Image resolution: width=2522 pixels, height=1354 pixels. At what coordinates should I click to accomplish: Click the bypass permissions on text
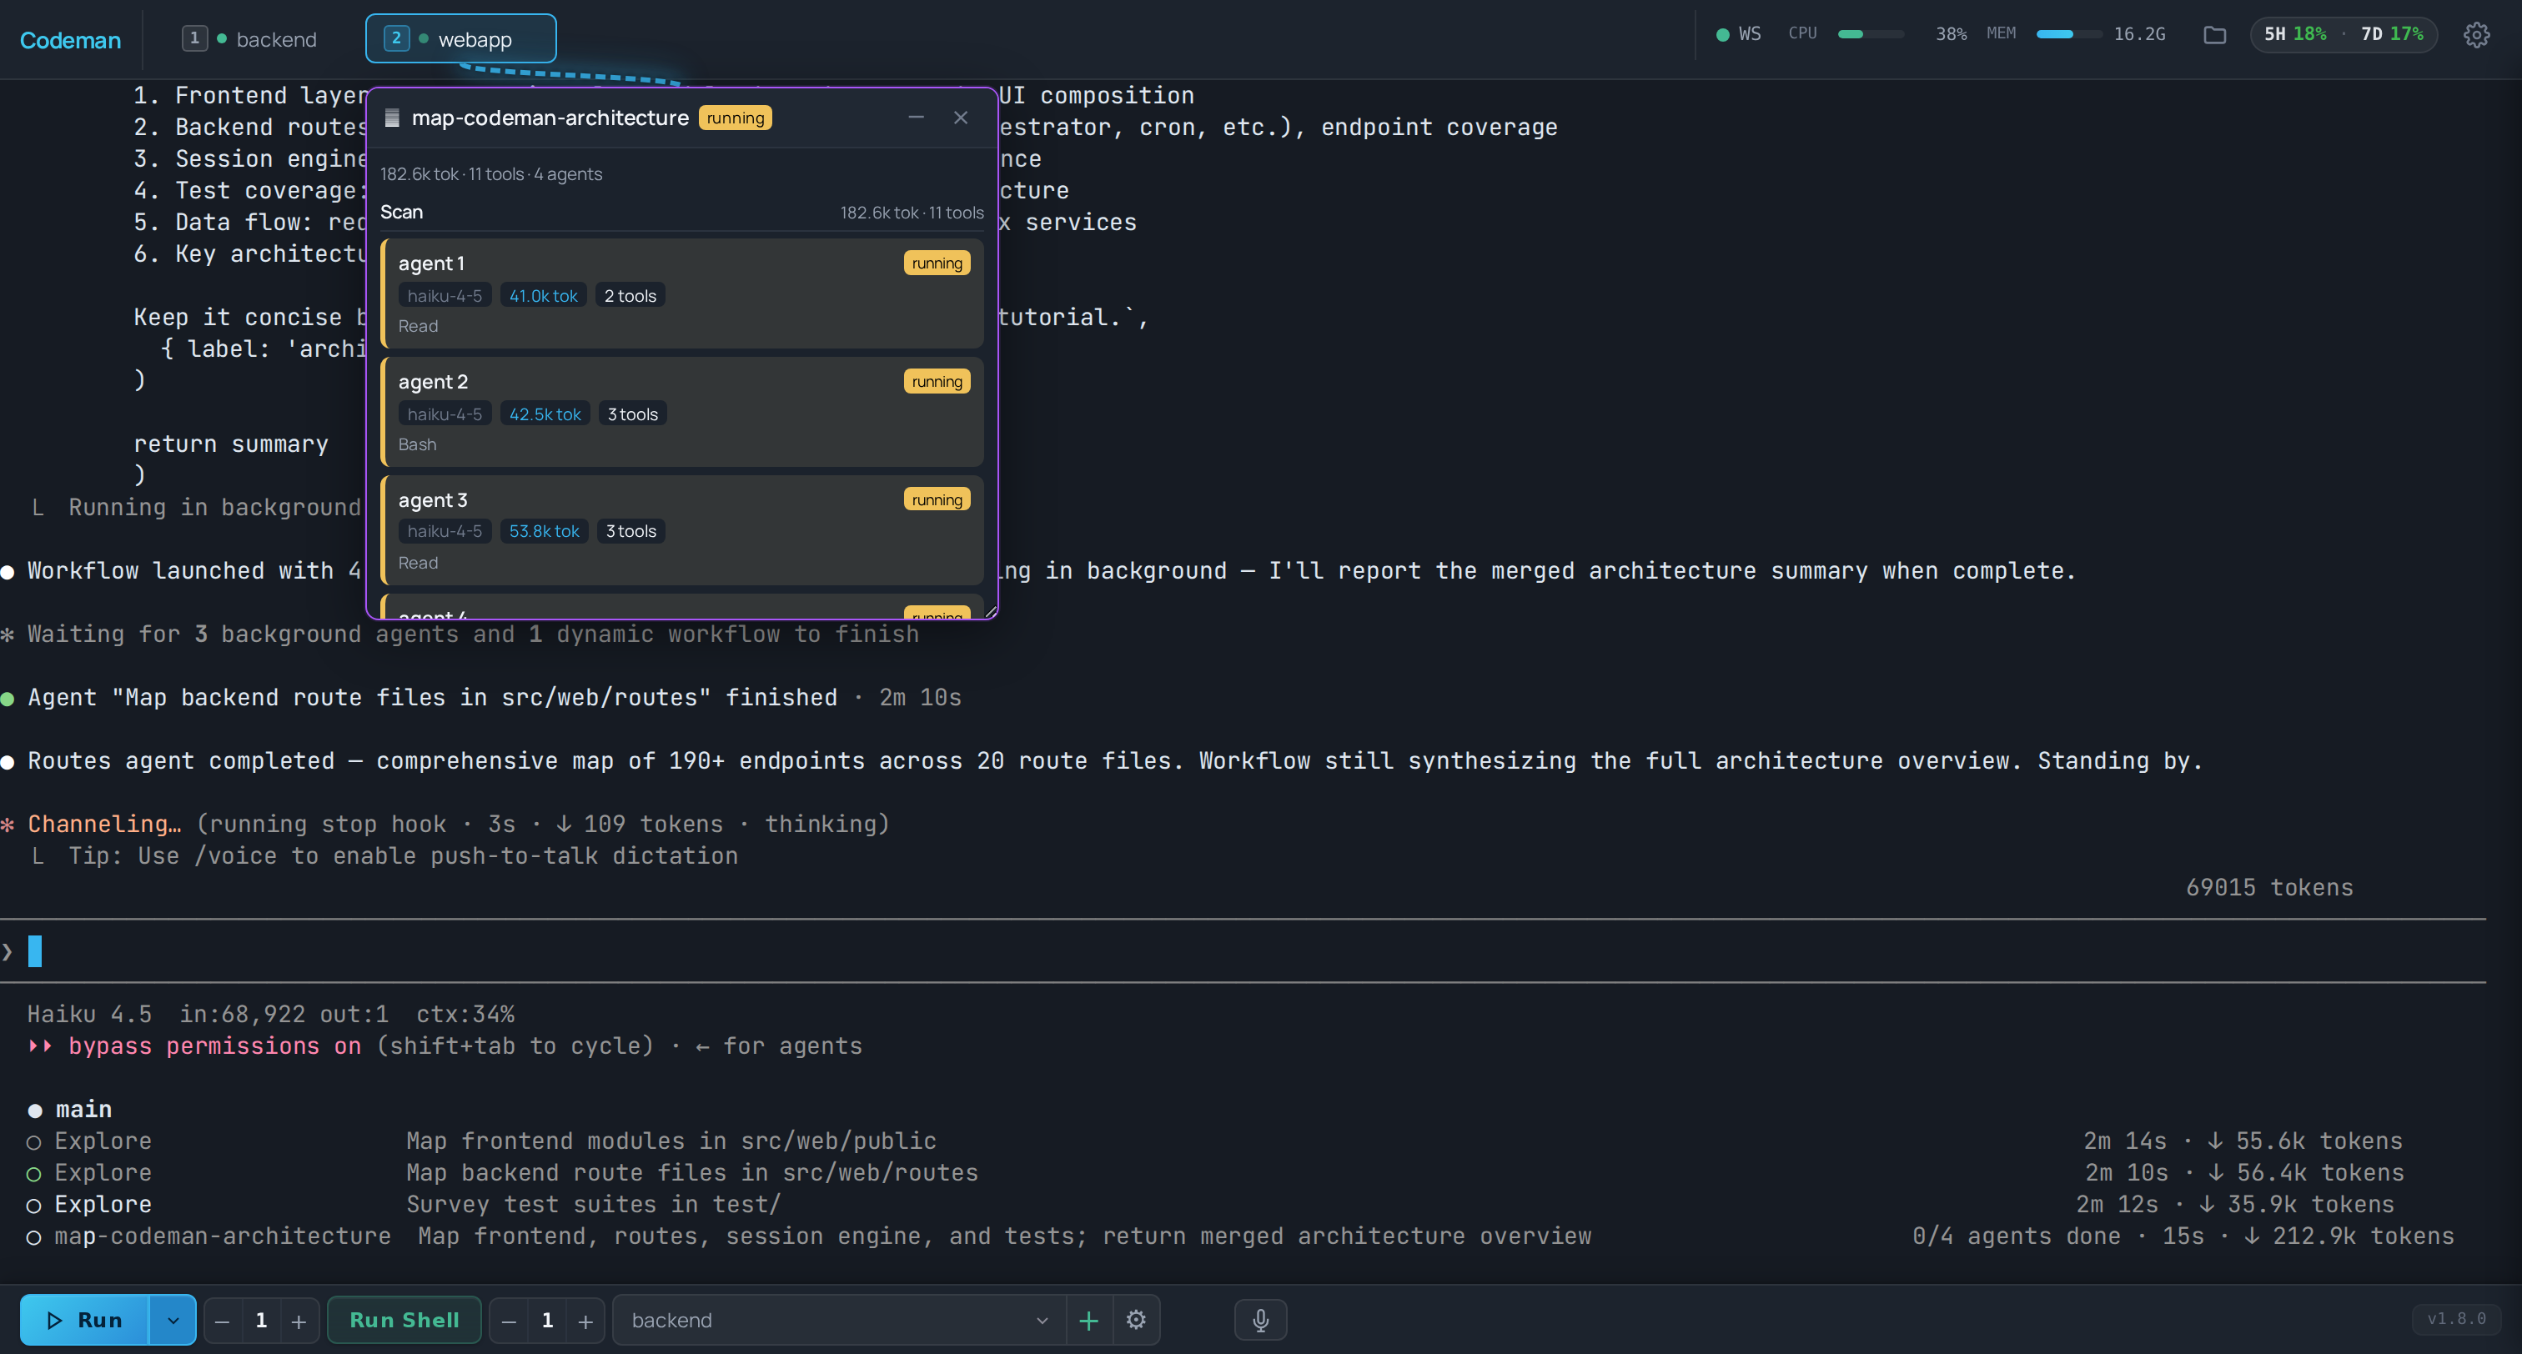click(214, 1046)
